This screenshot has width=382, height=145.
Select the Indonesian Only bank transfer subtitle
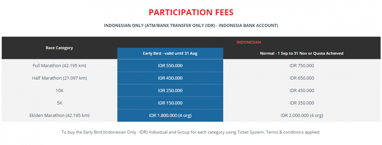(x=191, y=26)
